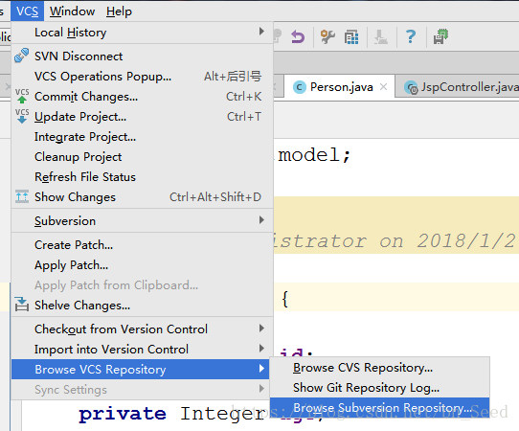Image resolution: width=519 pixels, height=431 pixels.
Task: Choose Browse CVS Repository
Action: coord(379,368)
